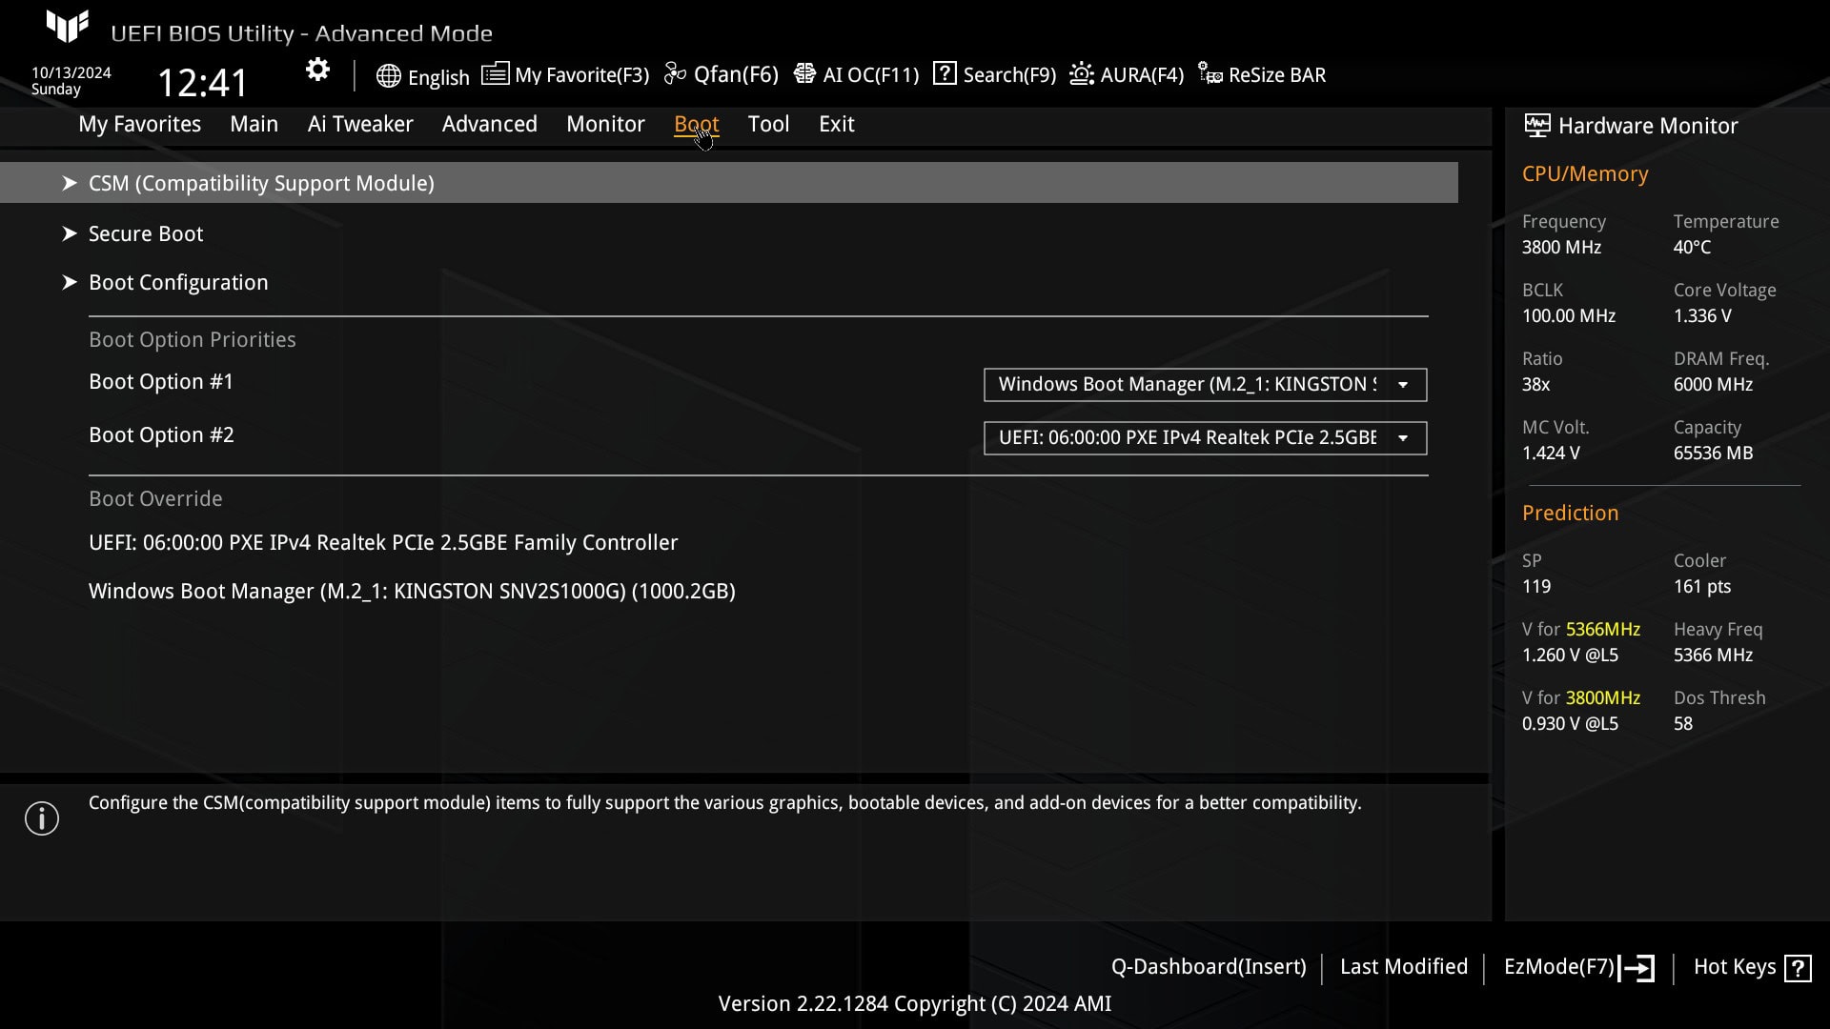
Task: Click the info circle icon
Action: coord(42,818)
